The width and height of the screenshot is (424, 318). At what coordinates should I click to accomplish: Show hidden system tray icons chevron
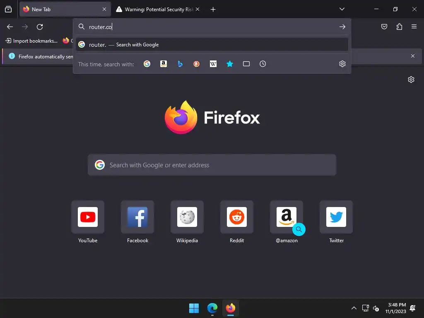click(354, 308)
